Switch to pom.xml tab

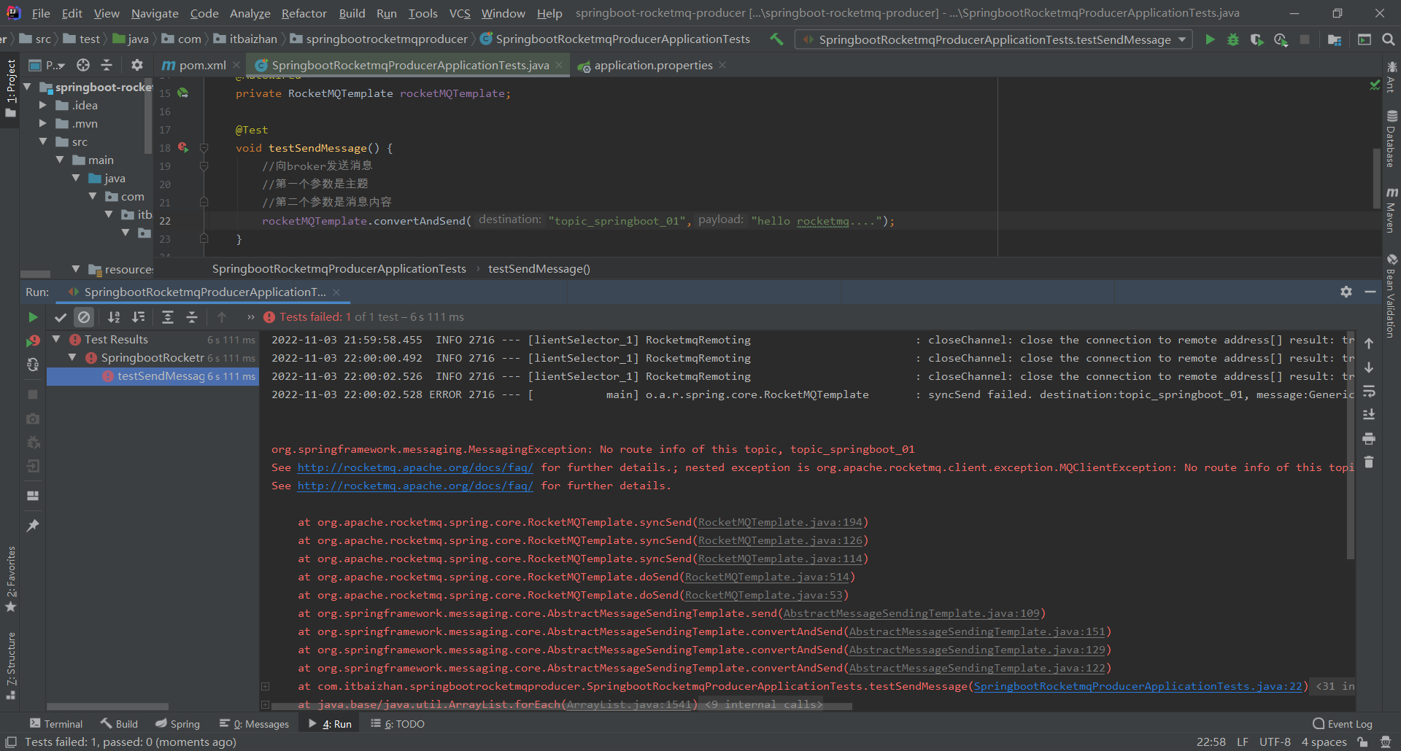[195, 65]
